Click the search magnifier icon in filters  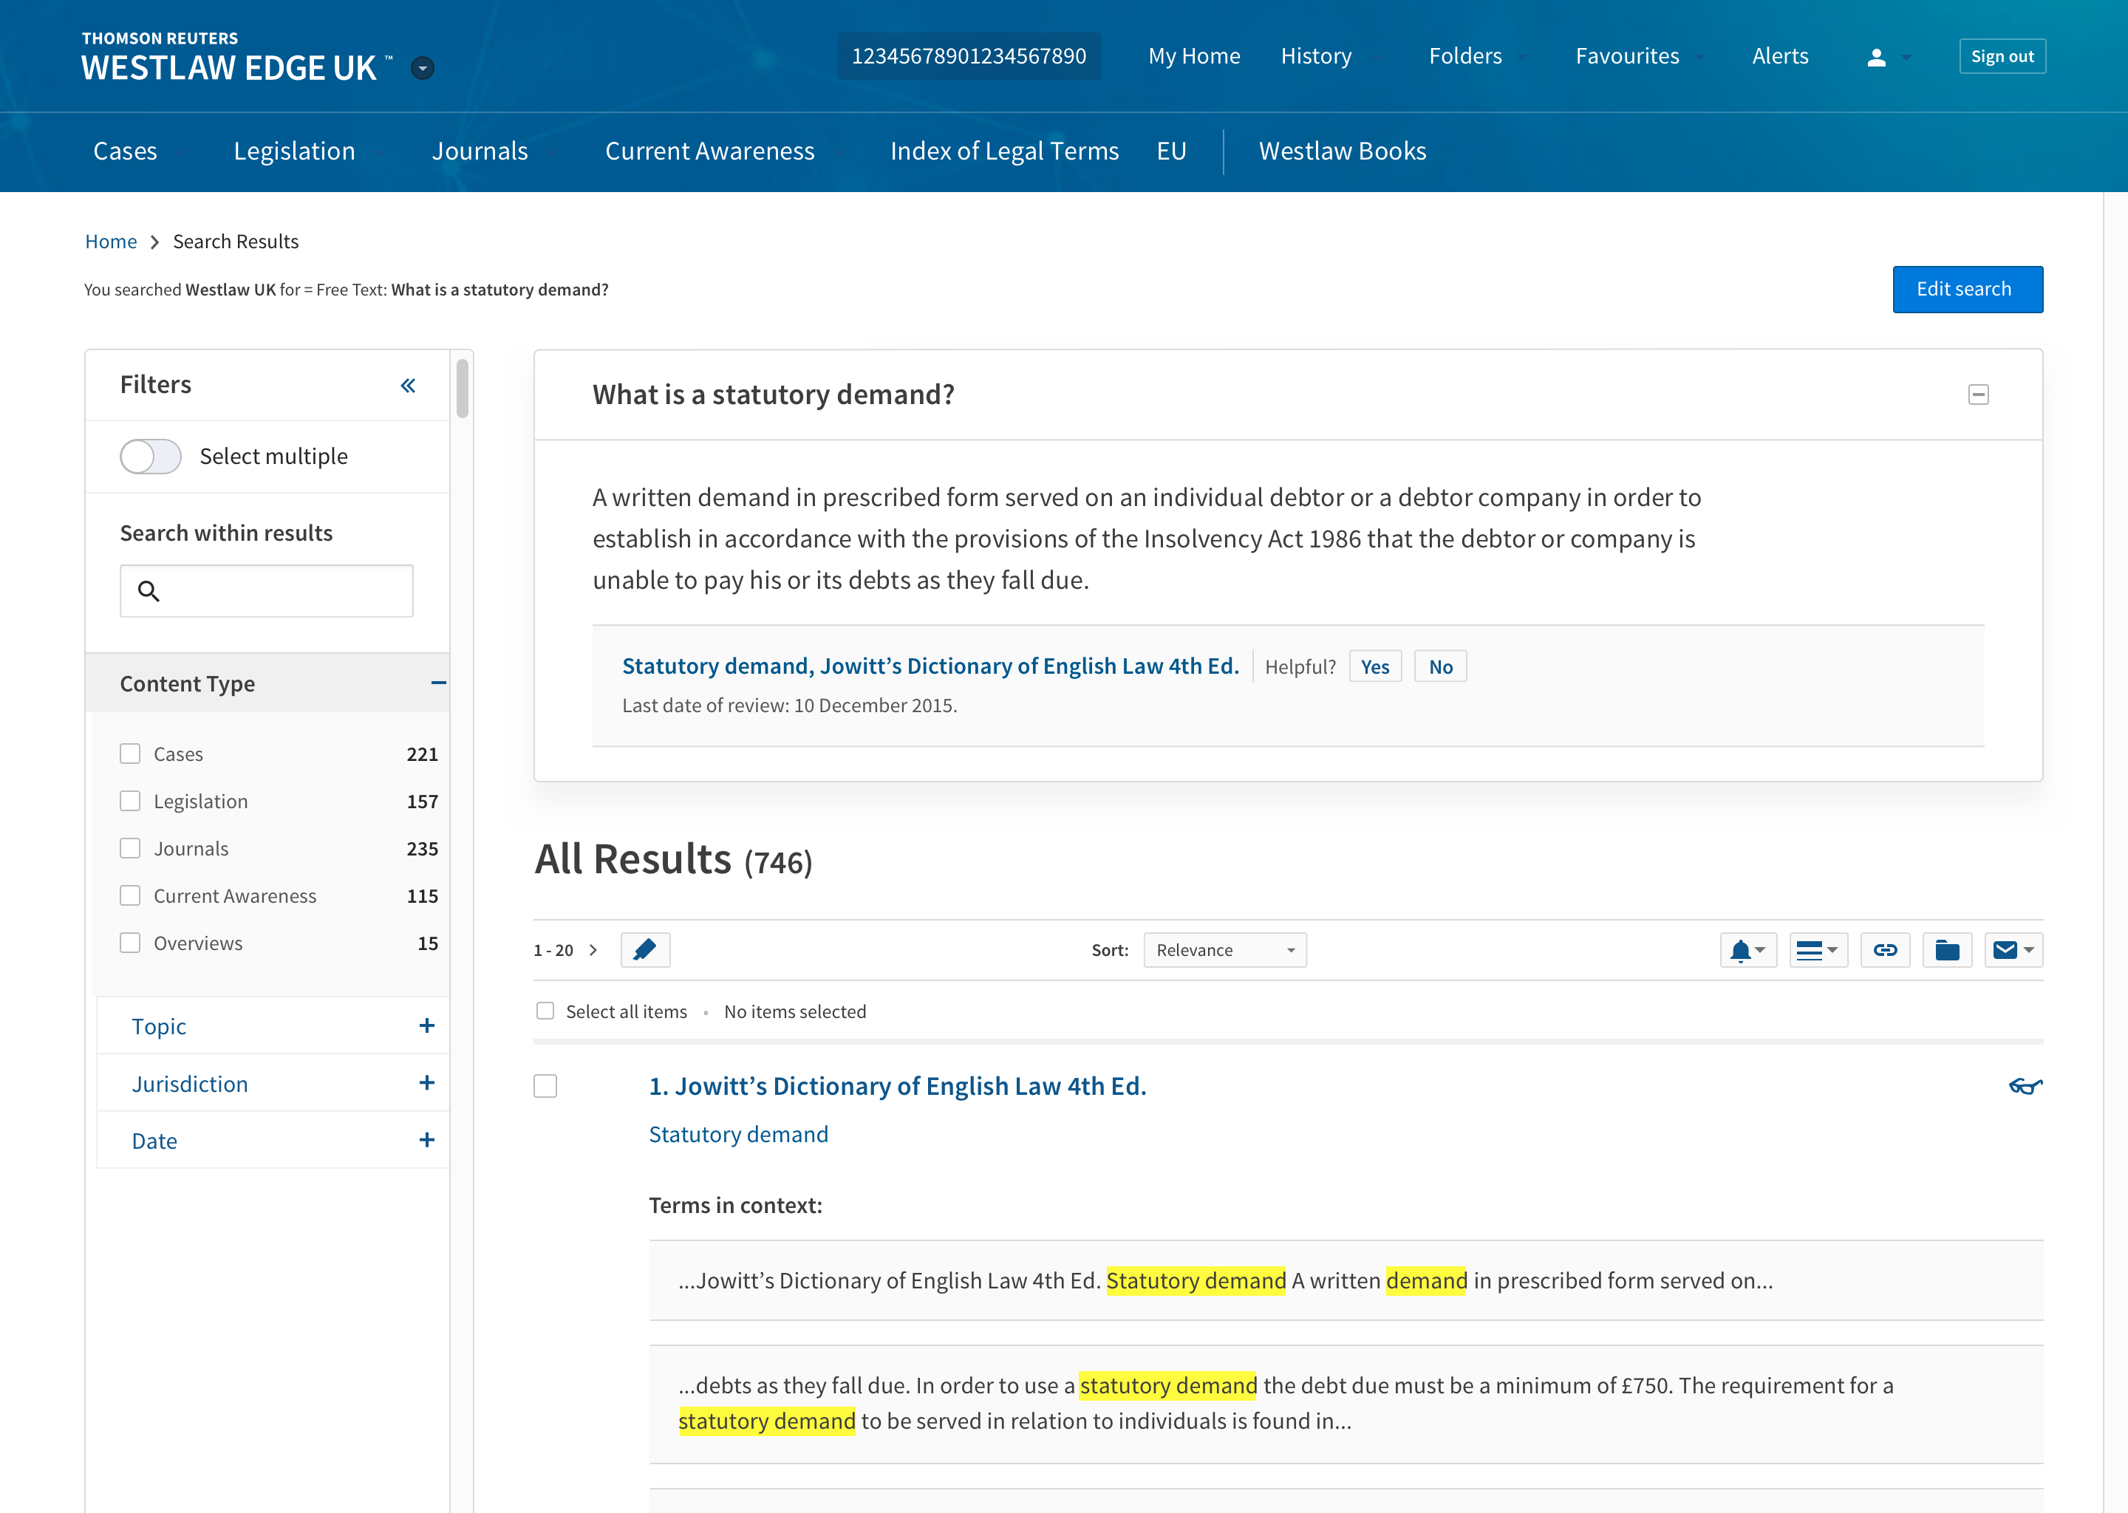(x=148, y=591)
